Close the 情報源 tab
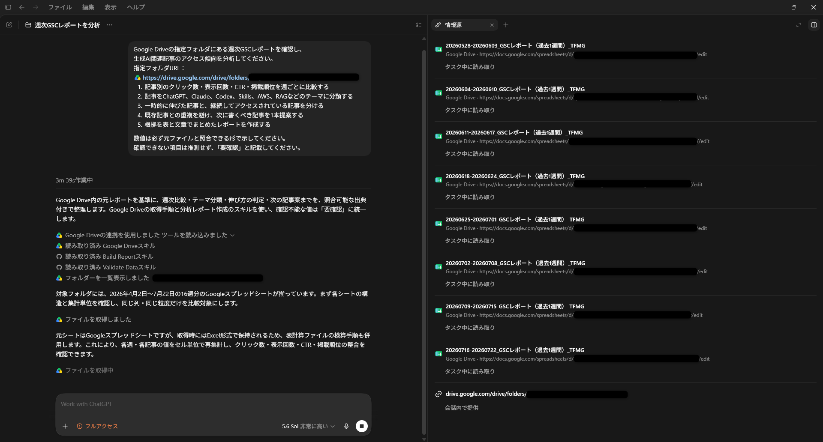Viewport: 823px width, 442px height. point(492,25)
